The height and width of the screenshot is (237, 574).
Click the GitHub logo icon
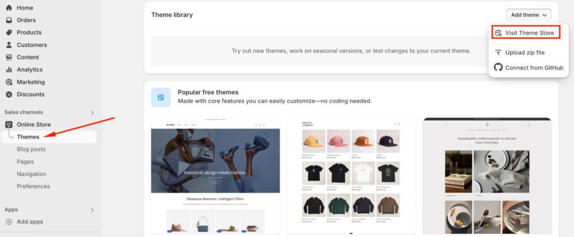pyautogui.click(x=498, y=68)
